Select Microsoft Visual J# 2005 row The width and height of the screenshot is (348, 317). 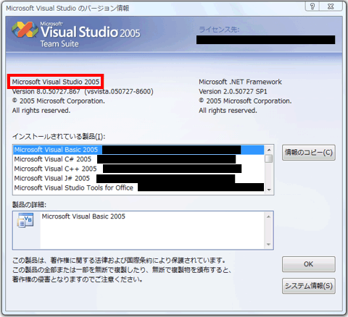click(138, 178)
